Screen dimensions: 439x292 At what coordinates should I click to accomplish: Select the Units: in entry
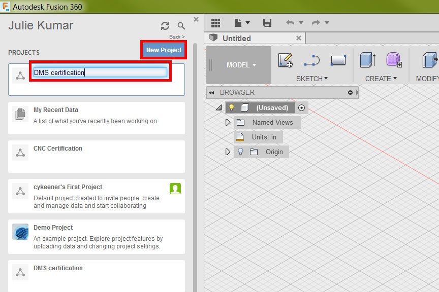tap(264, 137)
